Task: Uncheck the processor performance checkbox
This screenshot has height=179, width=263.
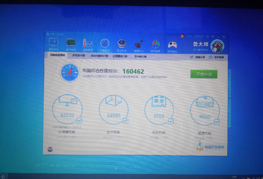Action: [79, 120]
